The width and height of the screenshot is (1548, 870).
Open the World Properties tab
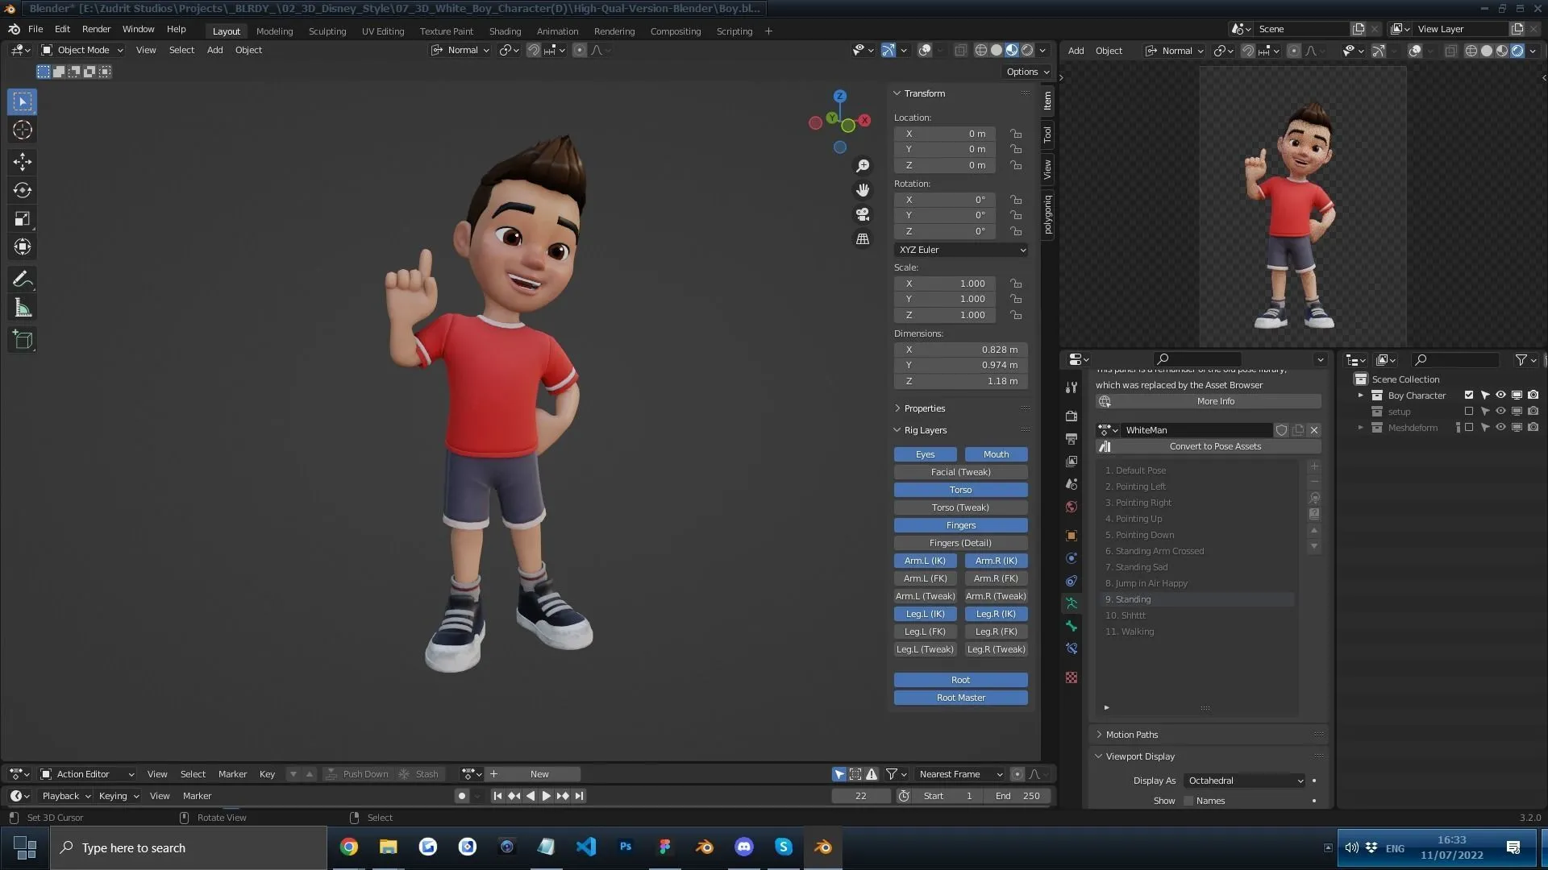click(x=1071, y=507)
